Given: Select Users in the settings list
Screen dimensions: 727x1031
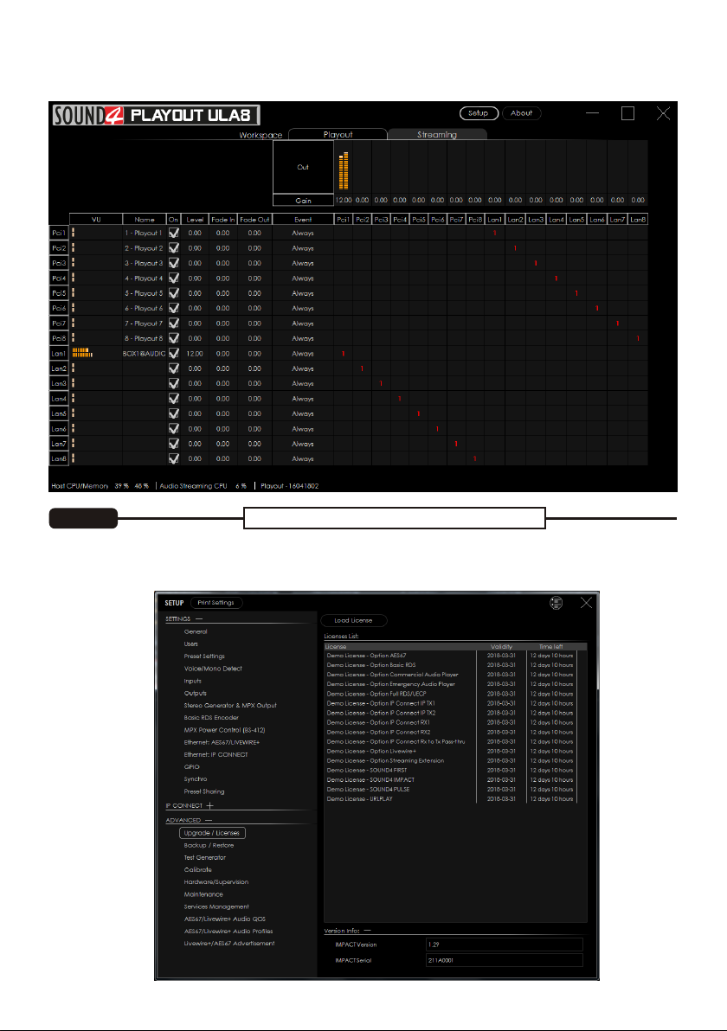Looking at the screenshot, I should [190, 644].
